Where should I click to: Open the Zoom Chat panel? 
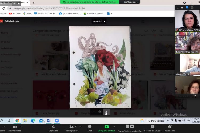pyautogui.click(x=90, y=128)
